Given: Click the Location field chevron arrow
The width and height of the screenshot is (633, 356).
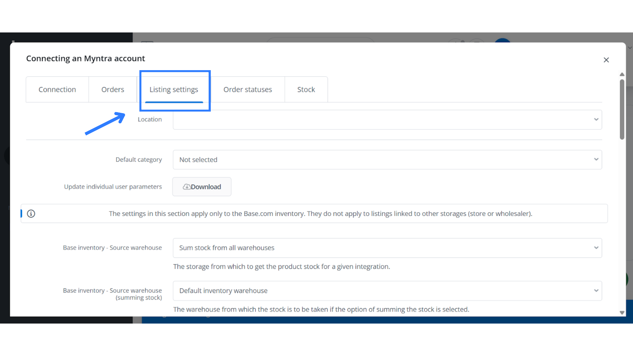Looking at the screenshot, I should coord(596,120).
